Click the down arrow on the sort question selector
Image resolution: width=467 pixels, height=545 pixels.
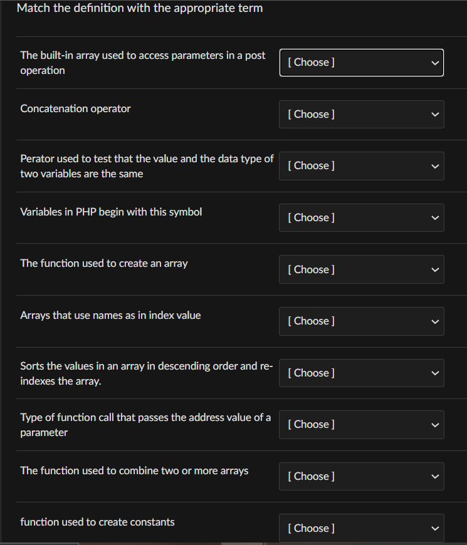click(x=435, y=373)
